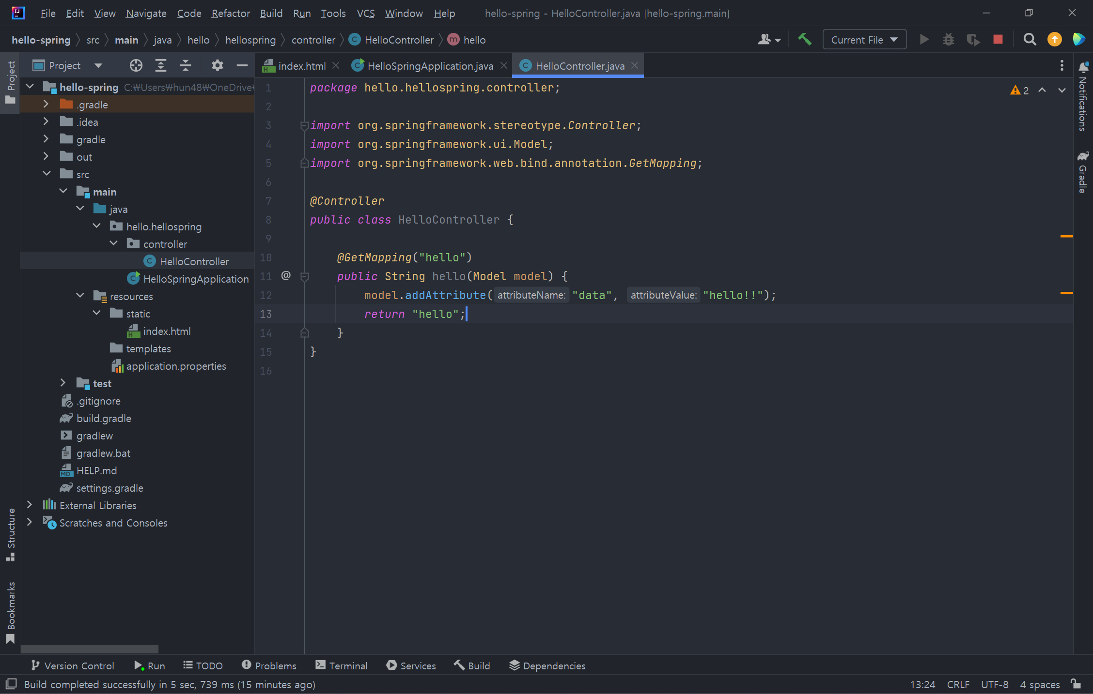Switch to HelloSpringApplication.java tab
Screen dimensions: 1093x694
click(430, 66)
